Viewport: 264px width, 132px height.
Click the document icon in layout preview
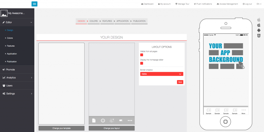pos(94,120)
